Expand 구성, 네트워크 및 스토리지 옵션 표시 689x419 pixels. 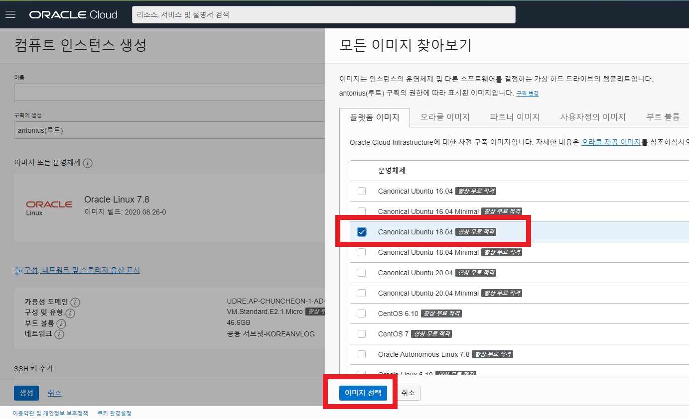[77, 270]
